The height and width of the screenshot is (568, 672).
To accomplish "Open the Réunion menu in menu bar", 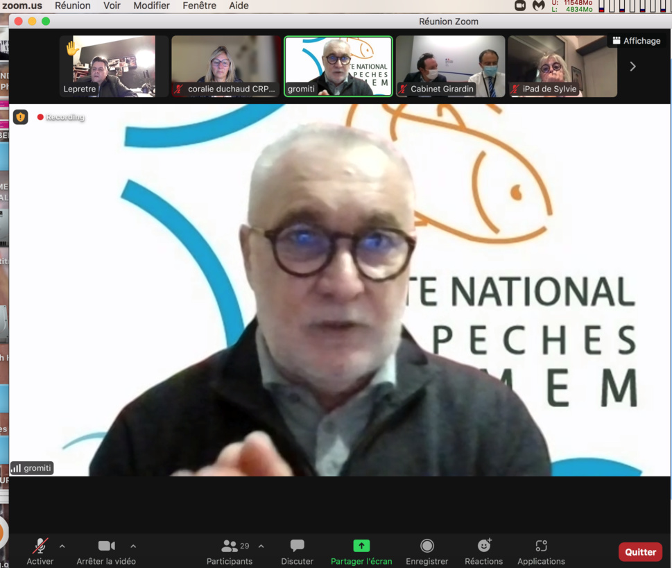I will (x=73, y=6).
